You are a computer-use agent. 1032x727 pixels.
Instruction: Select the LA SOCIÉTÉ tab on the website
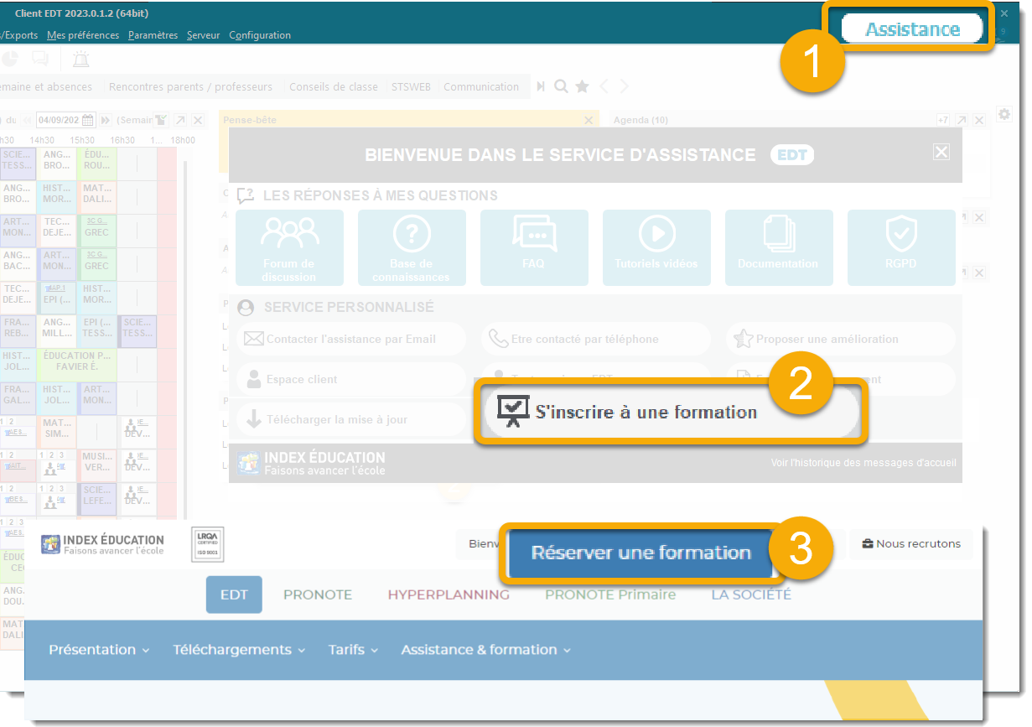pos(751,595)
